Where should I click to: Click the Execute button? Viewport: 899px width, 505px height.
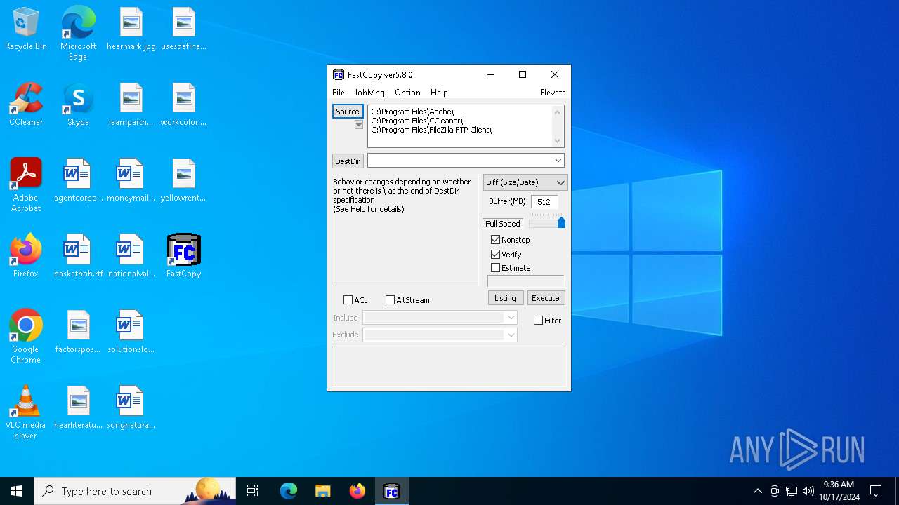(546, 298)
